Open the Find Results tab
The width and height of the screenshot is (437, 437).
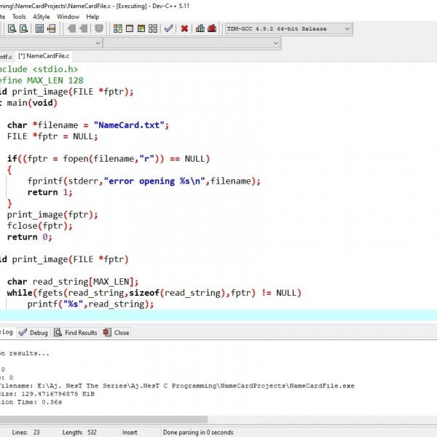coord(75,333)
